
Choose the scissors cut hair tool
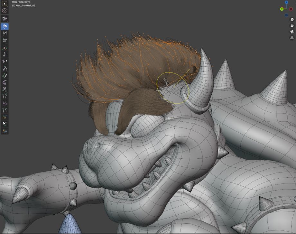[x=5, y=89]
